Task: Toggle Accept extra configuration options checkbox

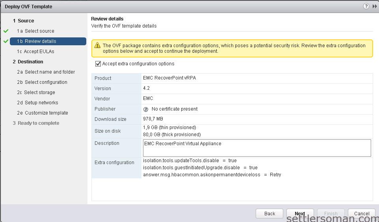Action: 98,64
